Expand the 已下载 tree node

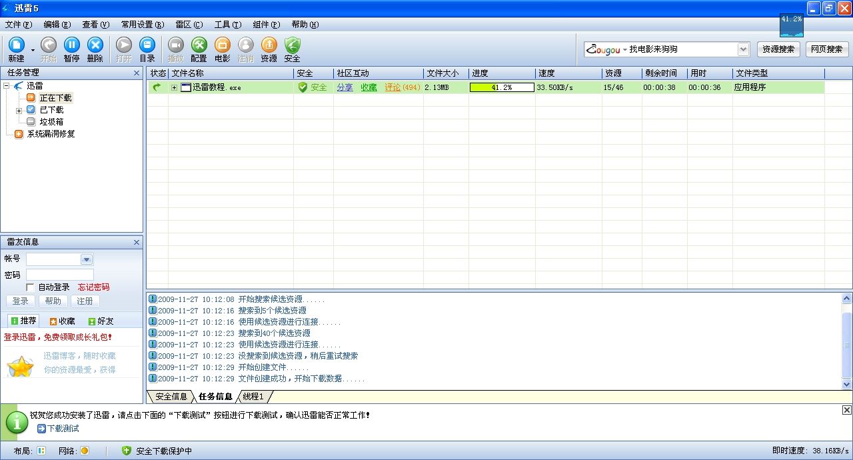point(19,110)
